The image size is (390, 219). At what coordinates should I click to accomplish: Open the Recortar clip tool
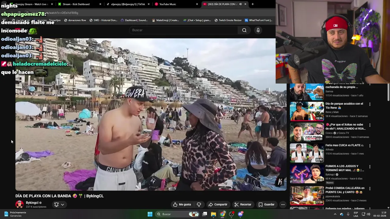[x=243, y=204]
